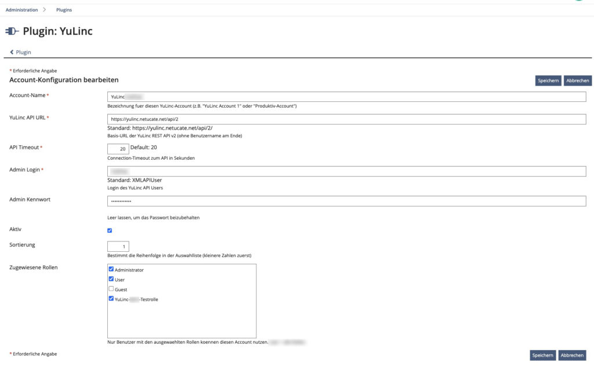Click the Admin Login input field
This screenshot has width=594, height=389.
pyautogui.click(x=346, y=171)
